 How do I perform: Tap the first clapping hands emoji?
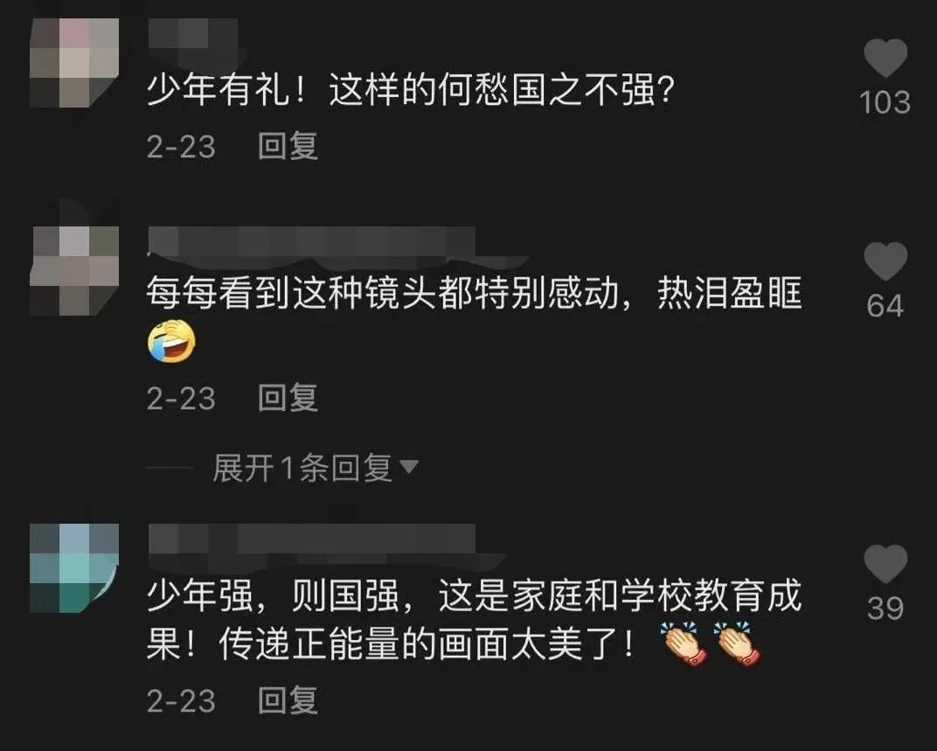[x=684, y=644]
